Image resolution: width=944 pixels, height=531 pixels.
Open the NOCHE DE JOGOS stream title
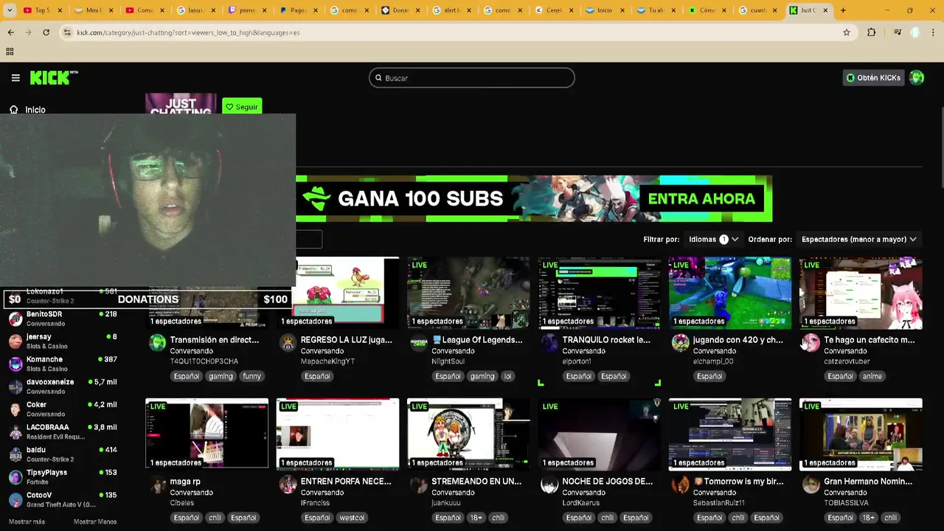(608, 482)
